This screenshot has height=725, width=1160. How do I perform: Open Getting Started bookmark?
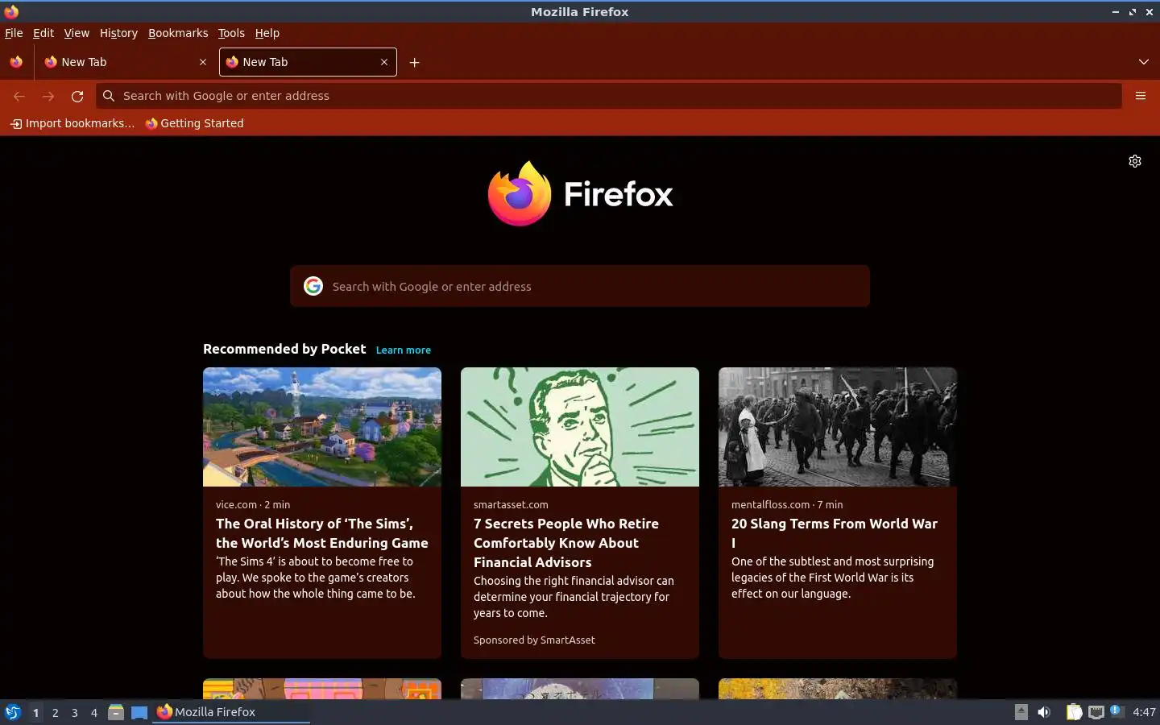click(194, 123)
